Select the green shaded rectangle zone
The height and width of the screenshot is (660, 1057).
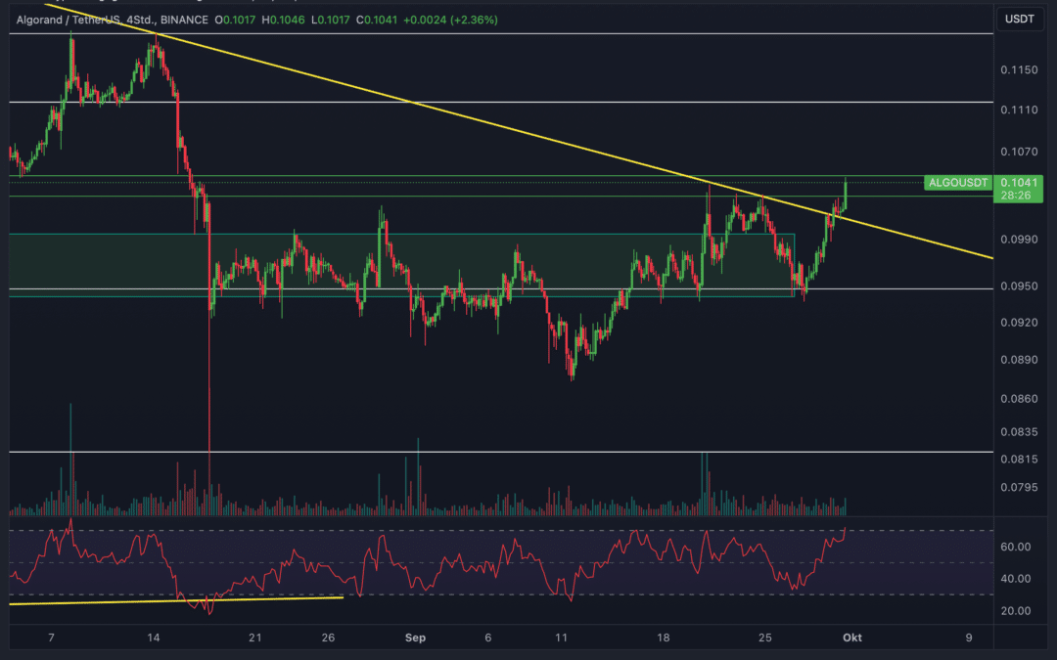pos(402,265)
